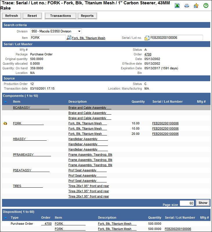The width and height of the screenshot is (212, 232).
Task: Click the yellow icon beside FORK component
Action: pyautogui.click(x=5, y=124)
